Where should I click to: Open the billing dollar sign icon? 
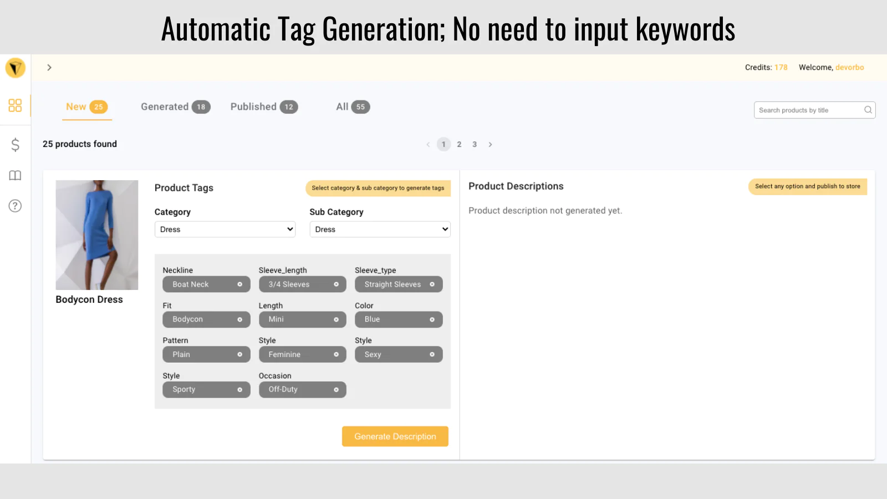pos(15,145)
